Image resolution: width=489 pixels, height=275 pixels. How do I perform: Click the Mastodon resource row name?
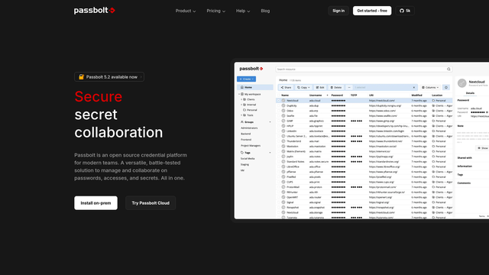coord(292,147)
